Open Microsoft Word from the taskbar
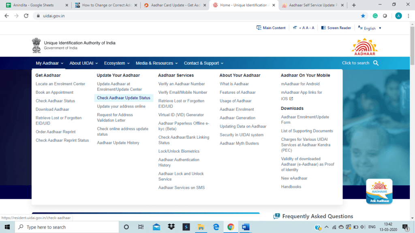This screenshot has width=415, height=233. [x=246, y=227]
